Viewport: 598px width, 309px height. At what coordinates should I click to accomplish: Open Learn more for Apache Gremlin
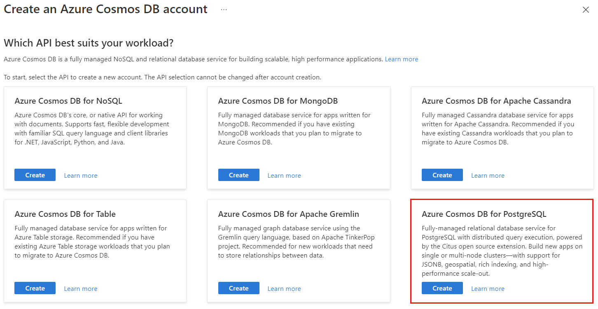284,288
